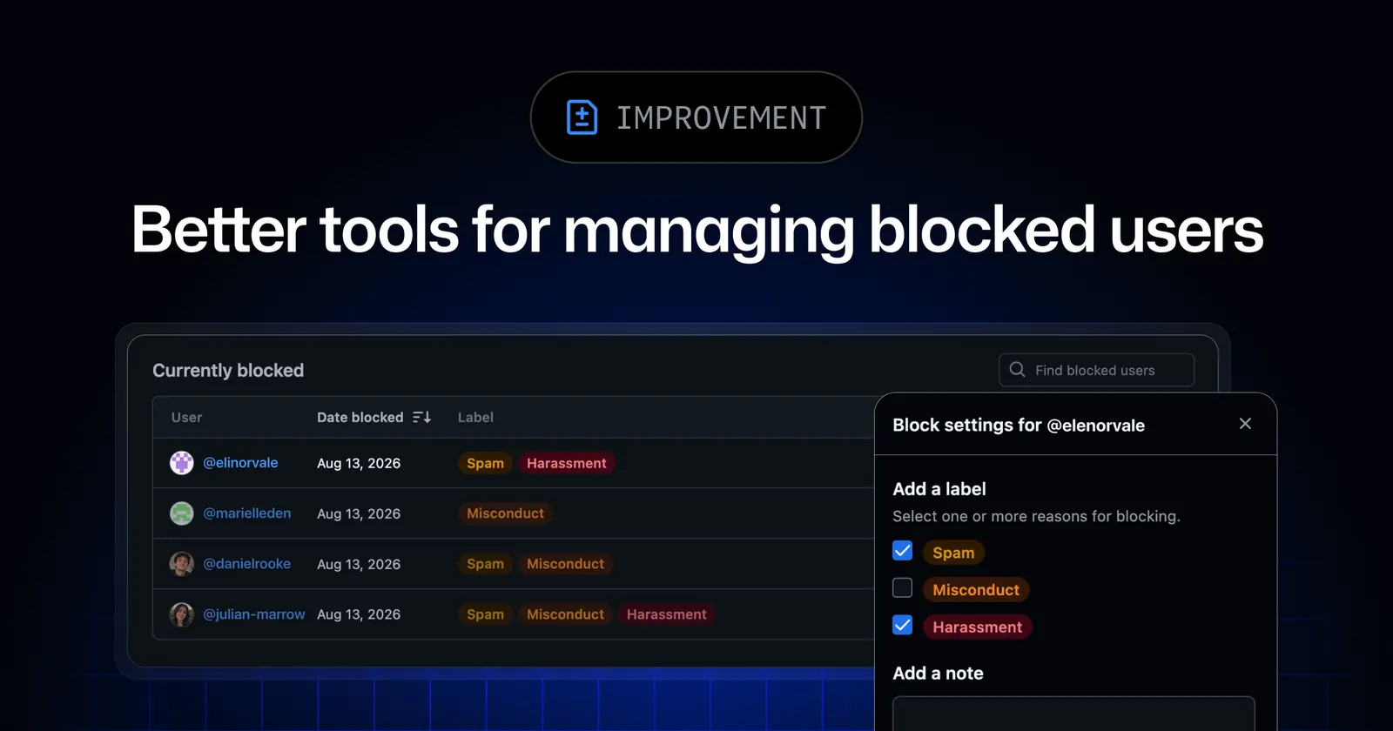
Task: Click the Currently blocked heading
Action: pyautogui.click(x=228, y=371)
